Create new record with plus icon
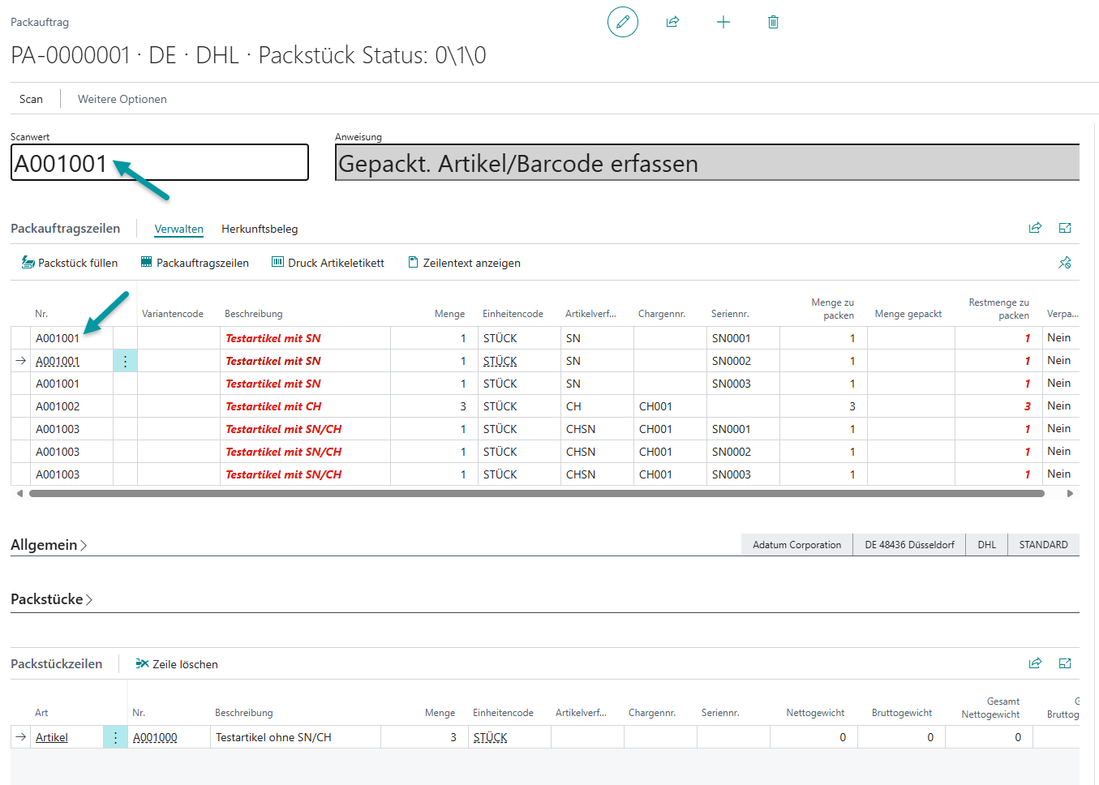This screenshot has height=785, width=1099. click(723, 22)
